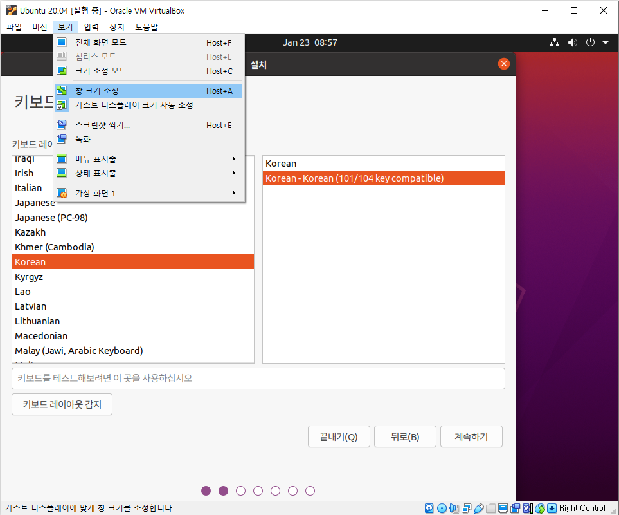The height and width of the screenshot is (515, 619).
Task: Open the Devices (장치) menu
Action: point(117,27)
